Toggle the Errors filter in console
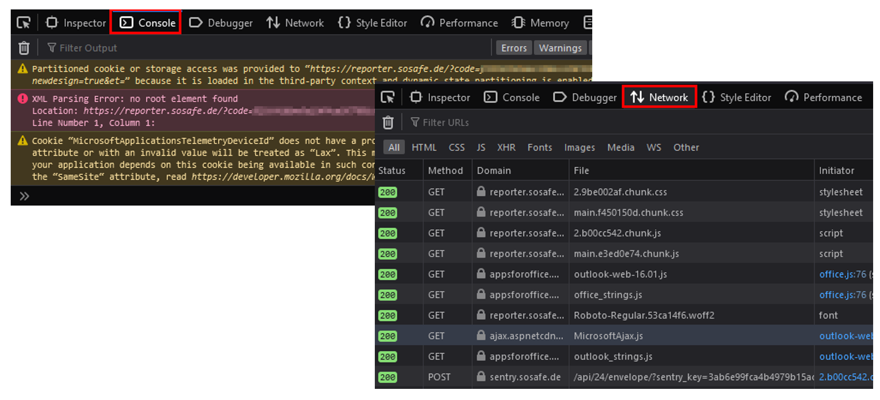Image resolution: width=880 pixels, height=400 pixels. click(x=514, y=48)
